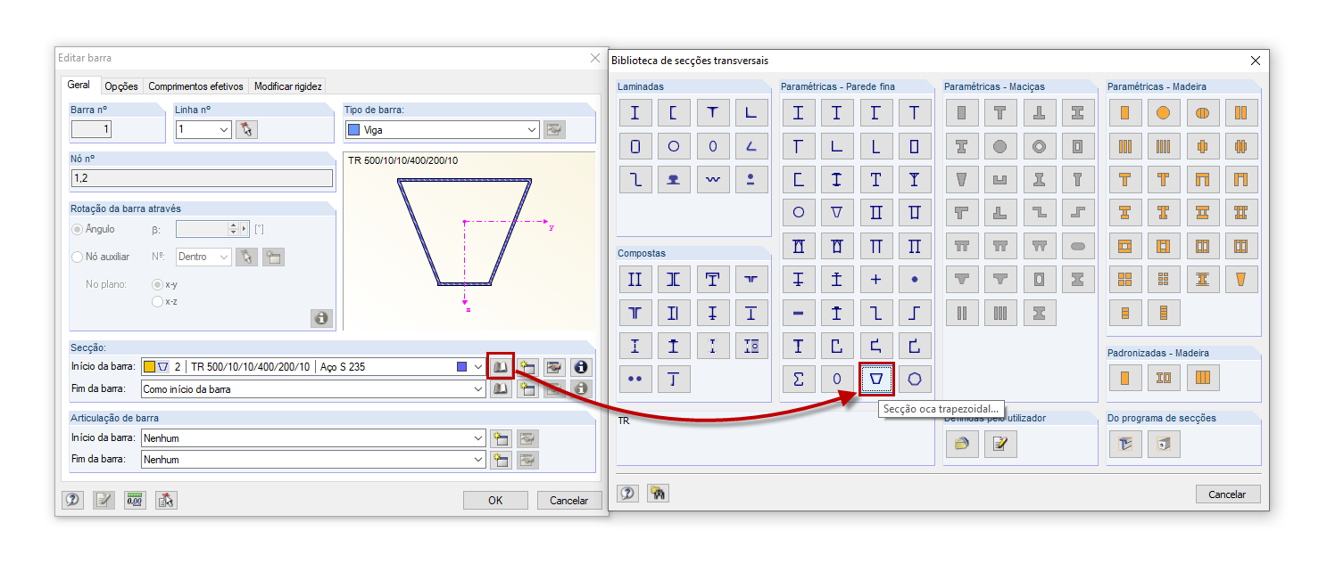Confirm with OK in Editar barra
Screen dimensions: 1327x580
(x=495, y=500)
